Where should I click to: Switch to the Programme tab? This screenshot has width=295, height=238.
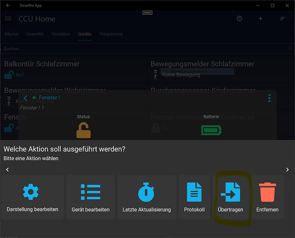point(111,34)
